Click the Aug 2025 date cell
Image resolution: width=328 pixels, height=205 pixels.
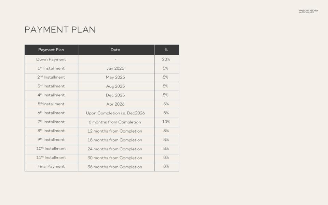(115, 86)
